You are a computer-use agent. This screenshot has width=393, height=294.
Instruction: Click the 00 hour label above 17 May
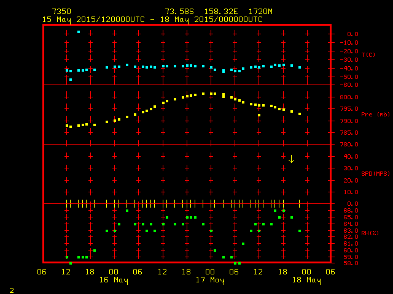[210, 271]
